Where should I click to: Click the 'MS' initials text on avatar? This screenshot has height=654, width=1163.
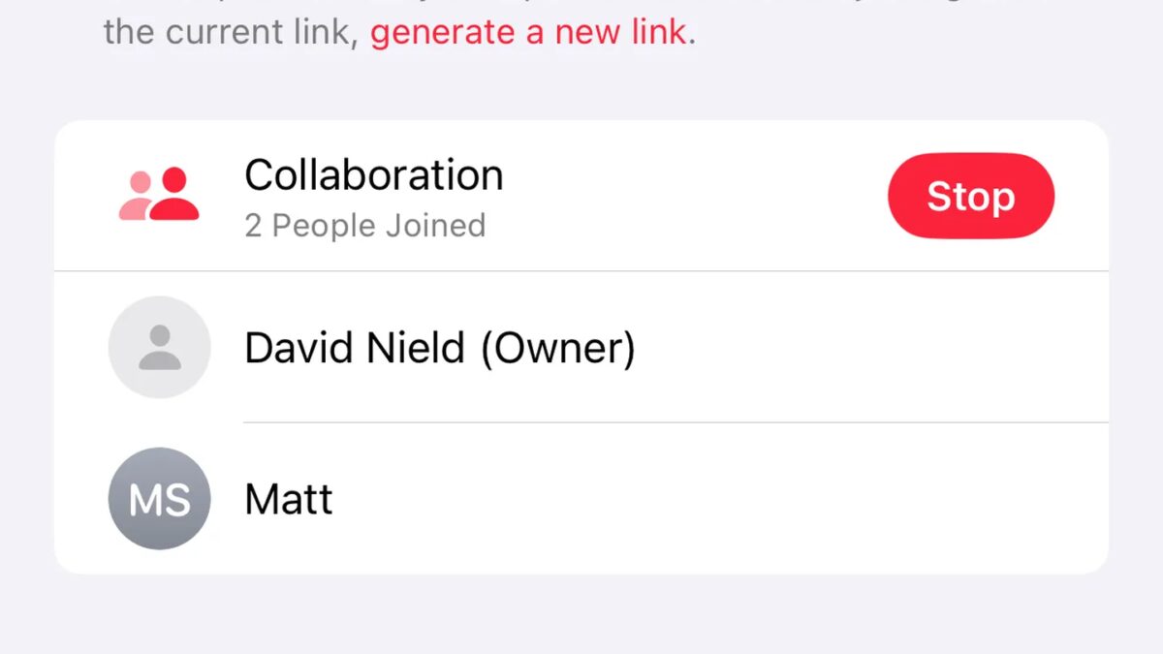point(160,499)
